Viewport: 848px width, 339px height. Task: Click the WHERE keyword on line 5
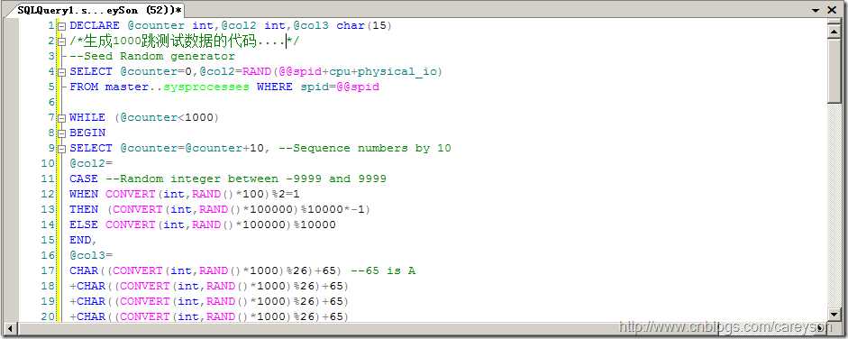click(x=275, y=87)
